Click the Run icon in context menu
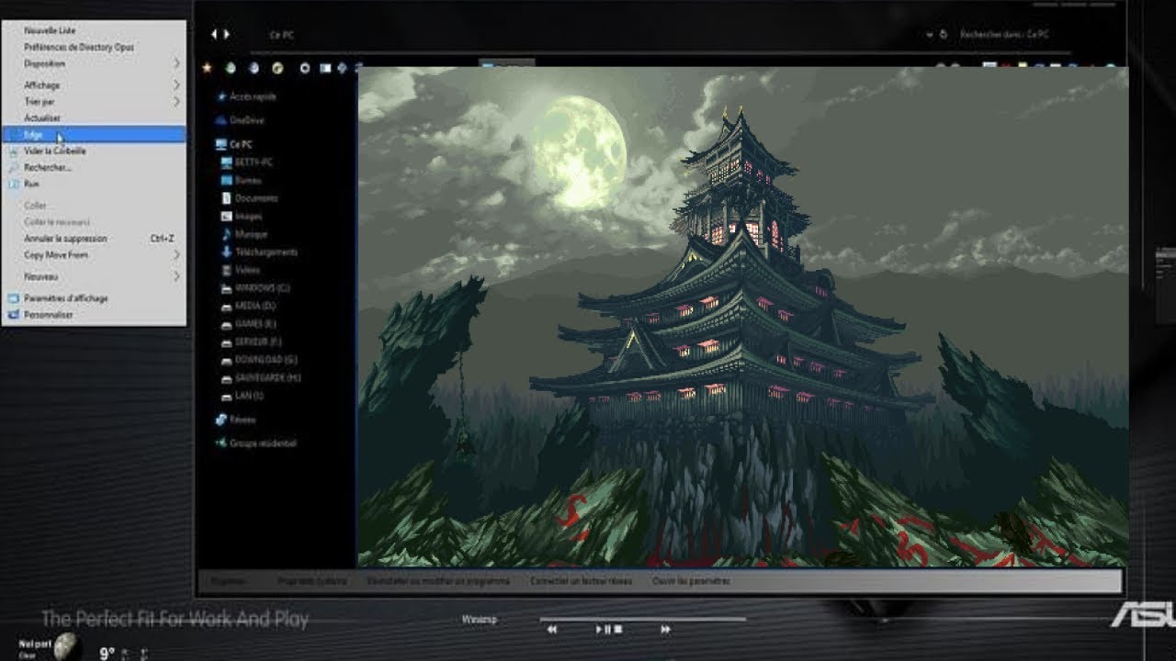1176x661 pixels. tap(13, 184)
